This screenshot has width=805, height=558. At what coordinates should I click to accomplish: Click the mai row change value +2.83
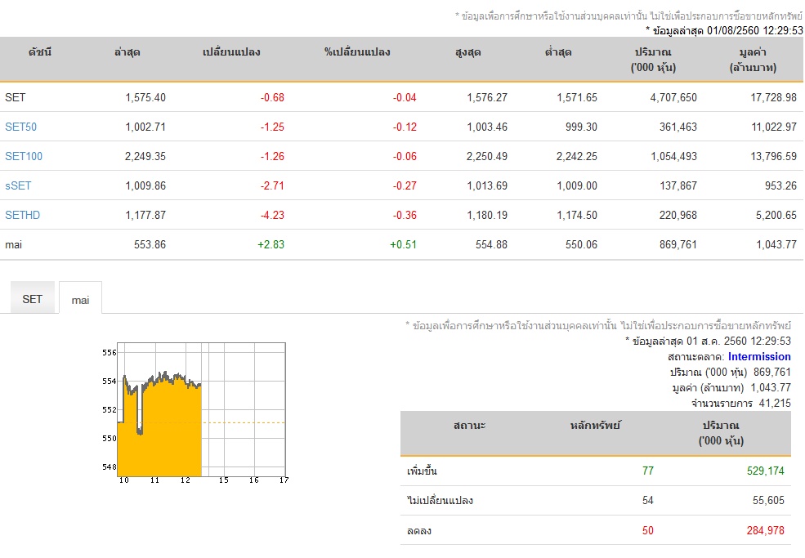coord(271,245)
